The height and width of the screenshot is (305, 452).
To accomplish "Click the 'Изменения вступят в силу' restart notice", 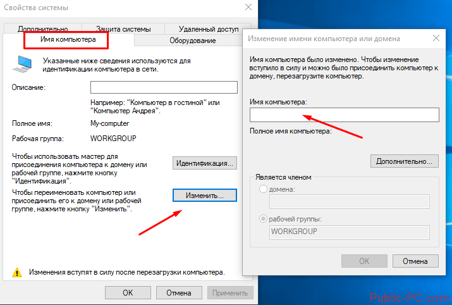I will point(127,272).
